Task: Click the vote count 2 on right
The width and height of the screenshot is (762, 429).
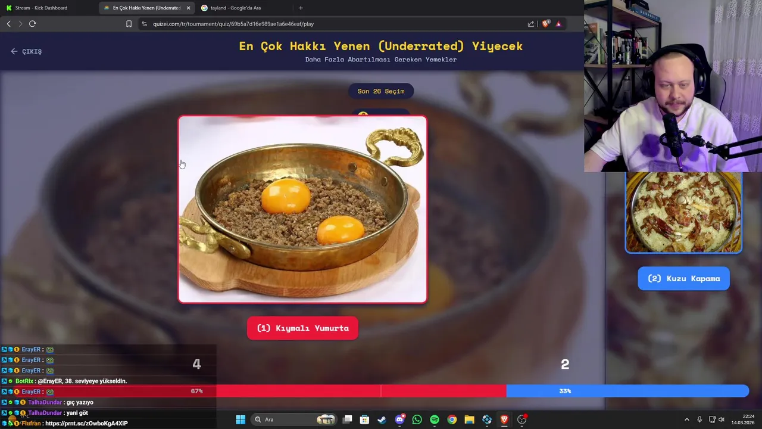Action: click(565, 364)
